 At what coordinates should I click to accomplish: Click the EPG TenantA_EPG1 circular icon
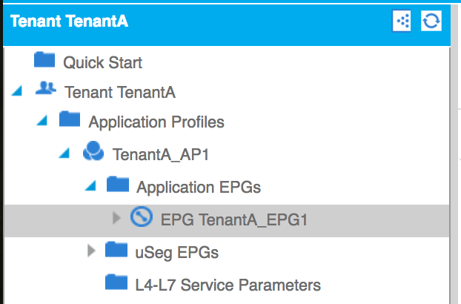[x=142, y=217]
